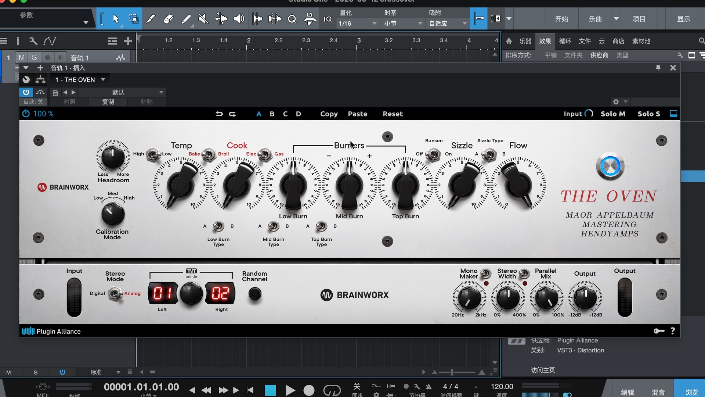705x397 pixels.
Task: Toggle the Bunsen Off/On switch
Action: [x=434, y=155]
